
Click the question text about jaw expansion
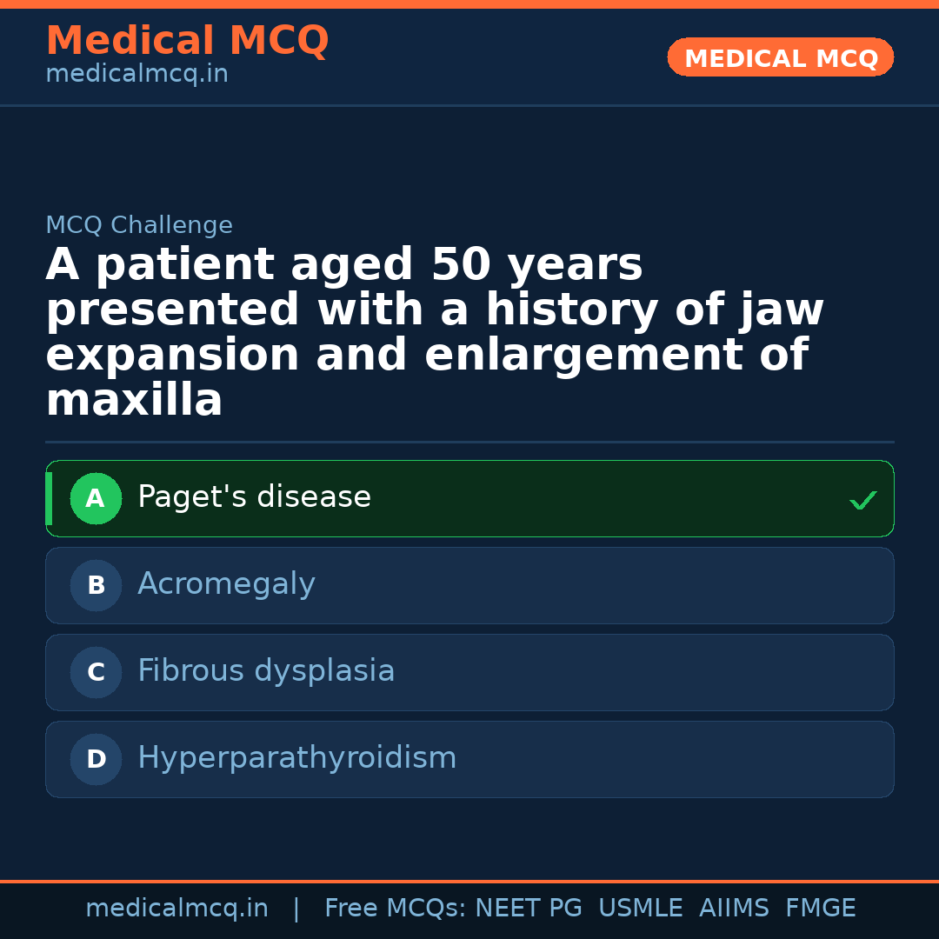pyautogui.click(x=435, y=333)
